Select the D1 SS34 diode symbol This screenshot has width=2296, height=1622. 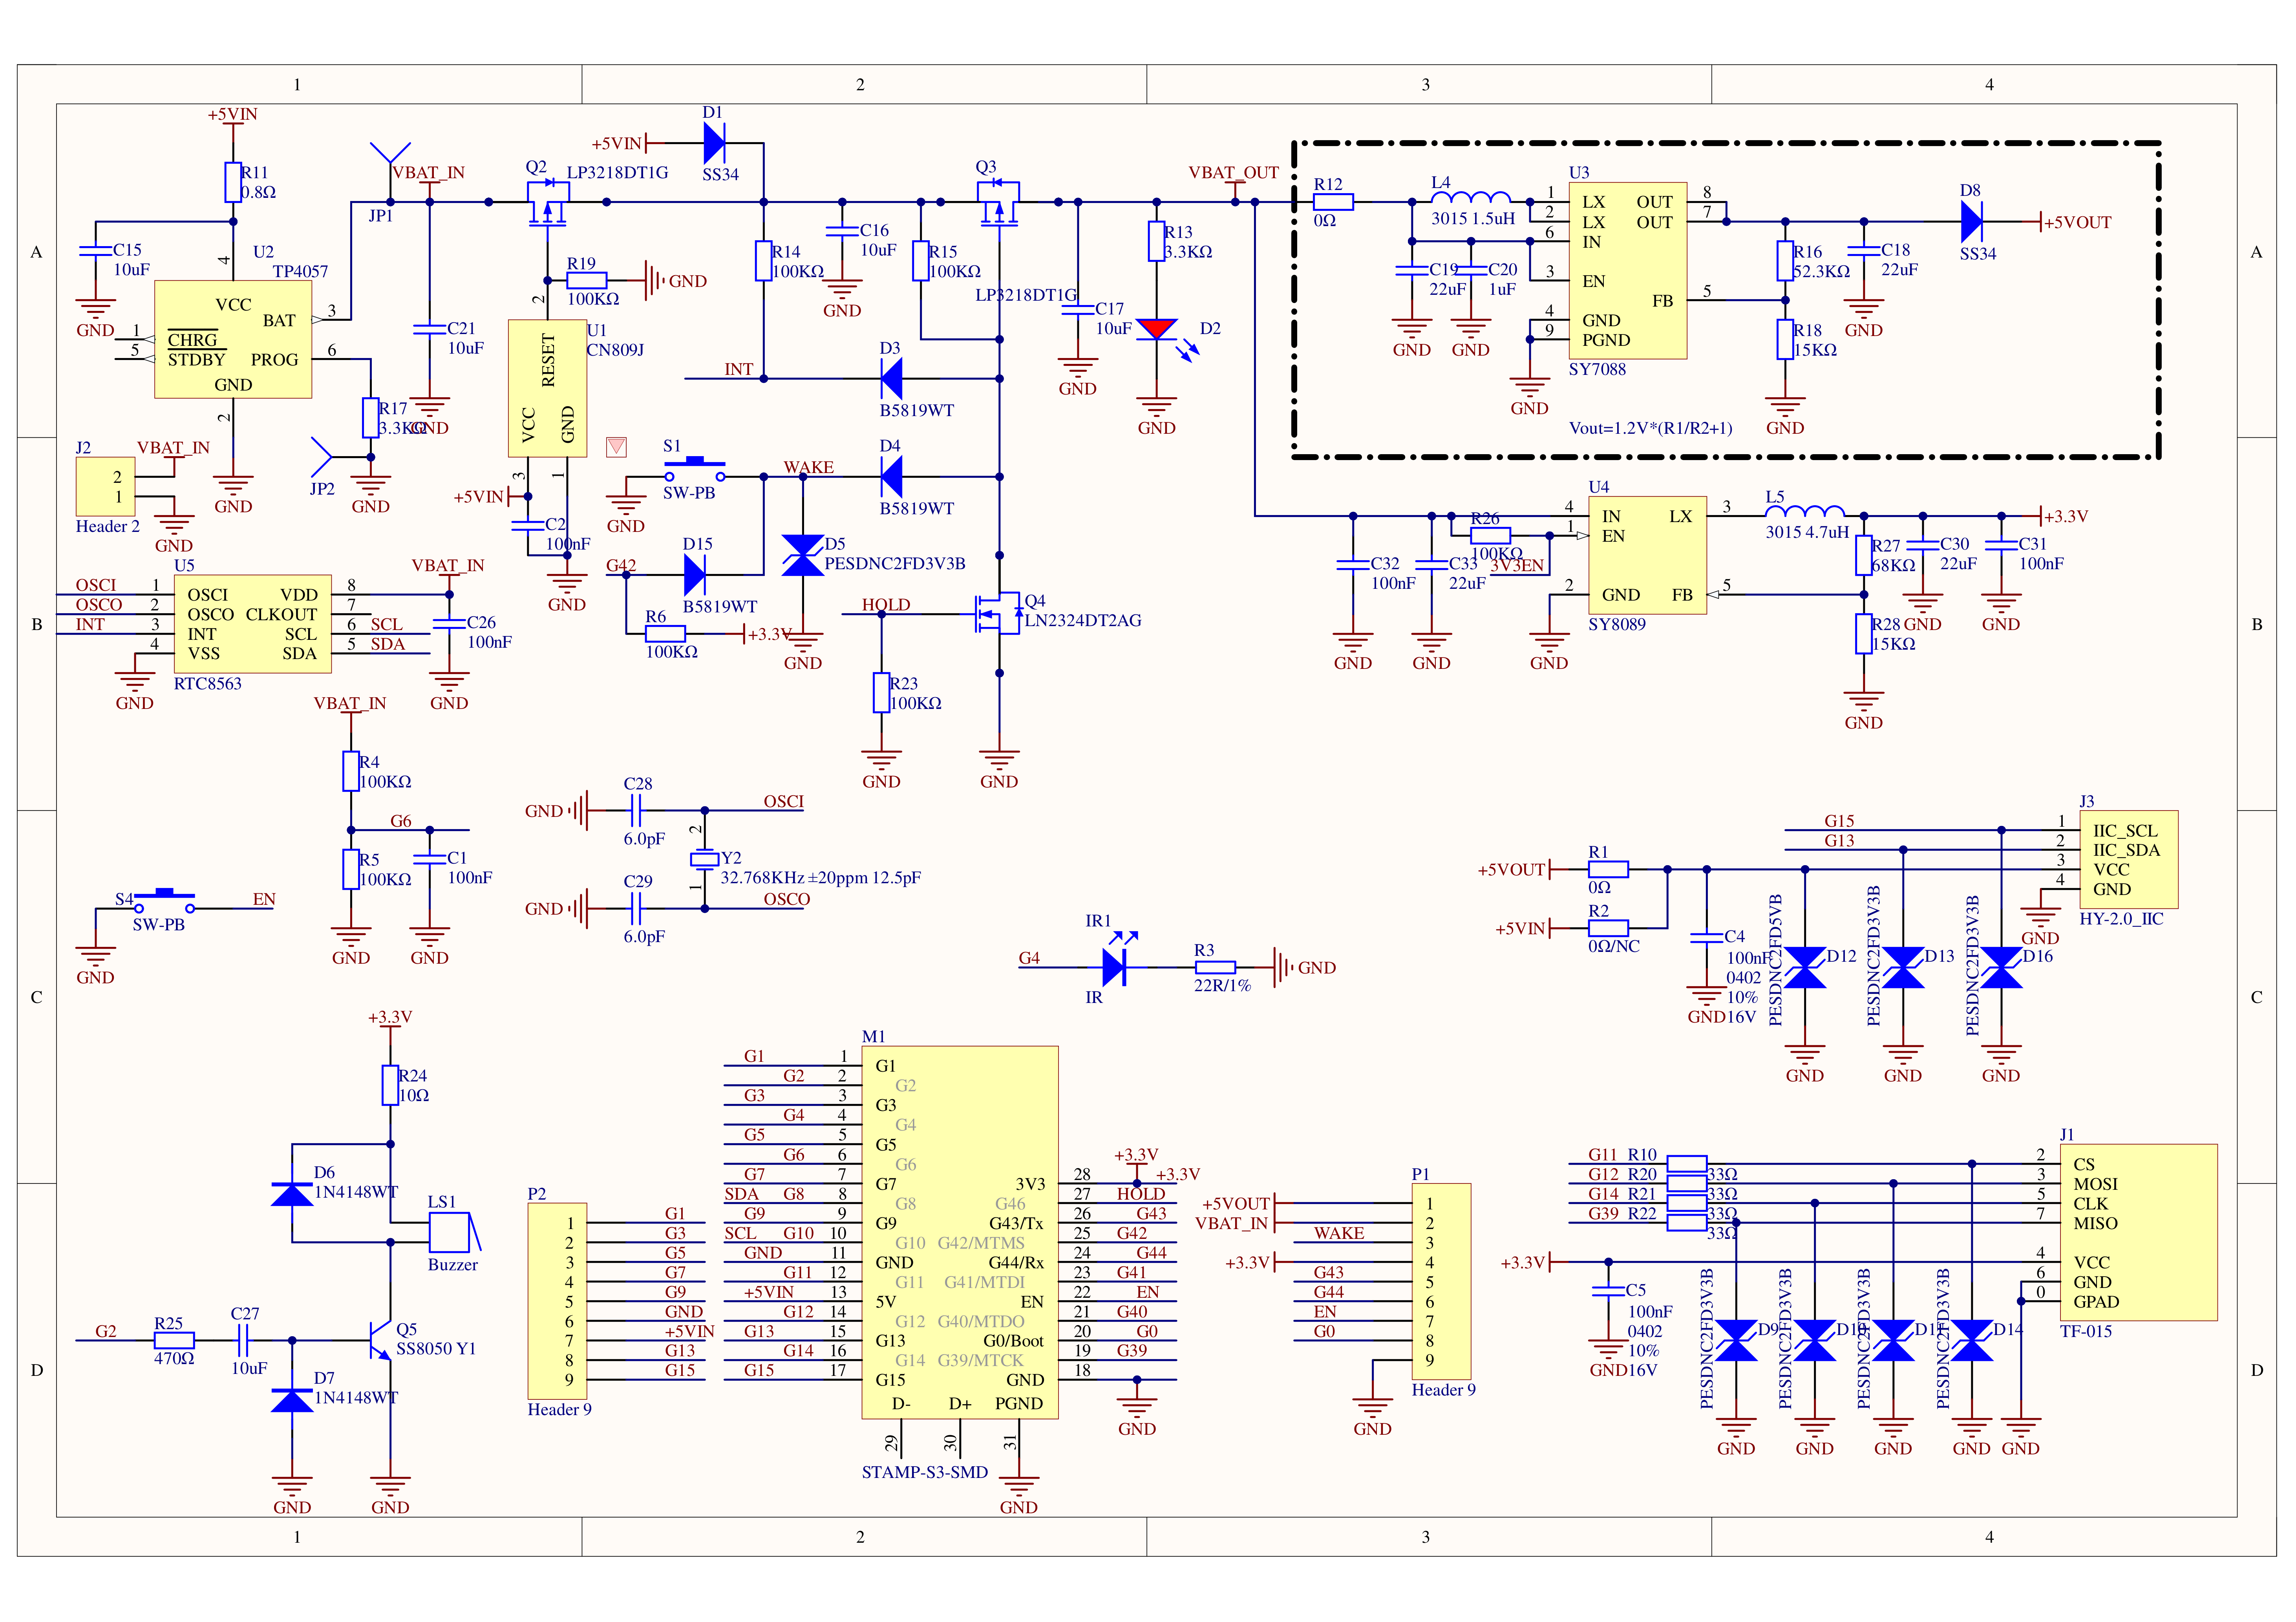[714, 143]
